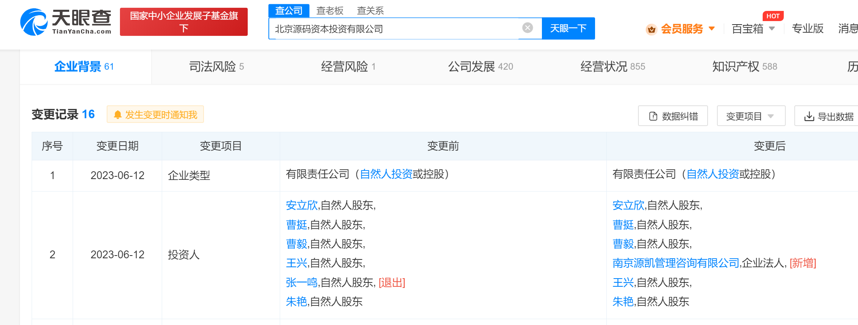The height and width of the screenshot is (325, 858).
Task: Open 南京源凯管理咨询有限公司 company link
Action: (x=676, y=263)
